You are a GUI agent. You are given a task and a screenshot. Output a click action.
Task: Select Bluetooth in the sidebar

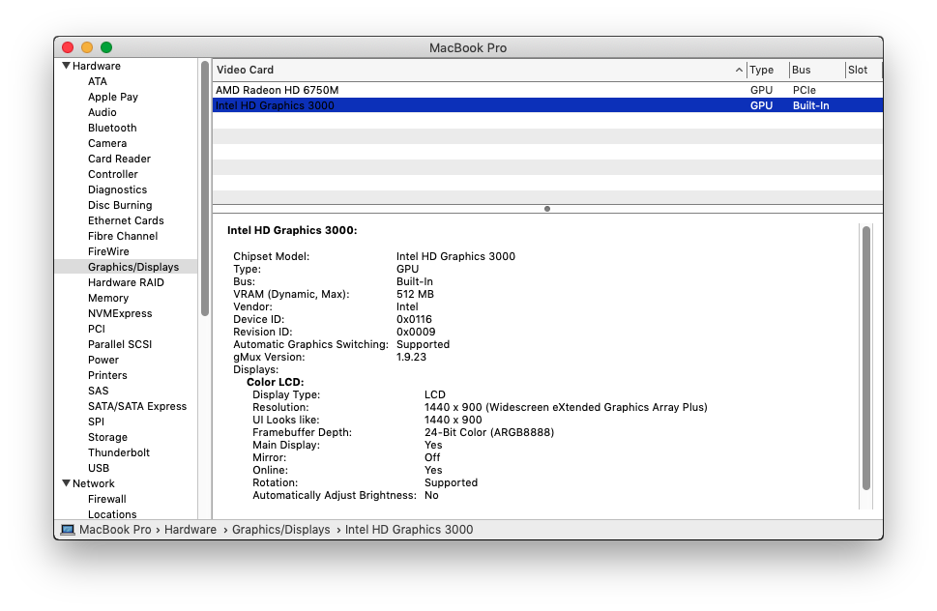(112, 128)
